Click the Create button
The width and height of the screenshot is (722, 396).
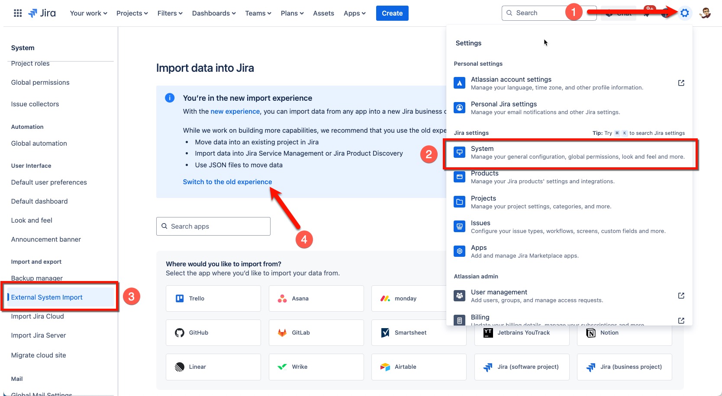coord(391,13)
